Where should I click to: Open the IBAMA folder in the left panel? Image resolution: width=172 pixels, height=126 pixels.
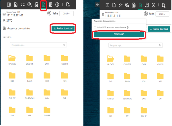point(30,77)
